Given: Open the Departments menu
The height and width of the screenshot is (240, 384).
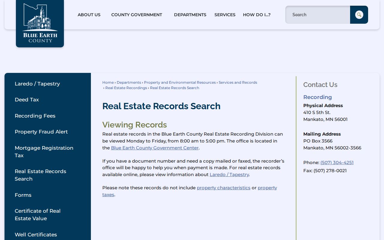Looking at the screenshot, I should point(190,15).
